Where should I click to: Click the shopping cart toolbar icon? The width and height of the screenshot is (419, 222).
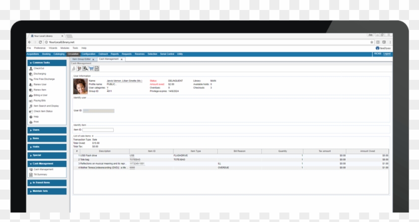tap(91, 68)
